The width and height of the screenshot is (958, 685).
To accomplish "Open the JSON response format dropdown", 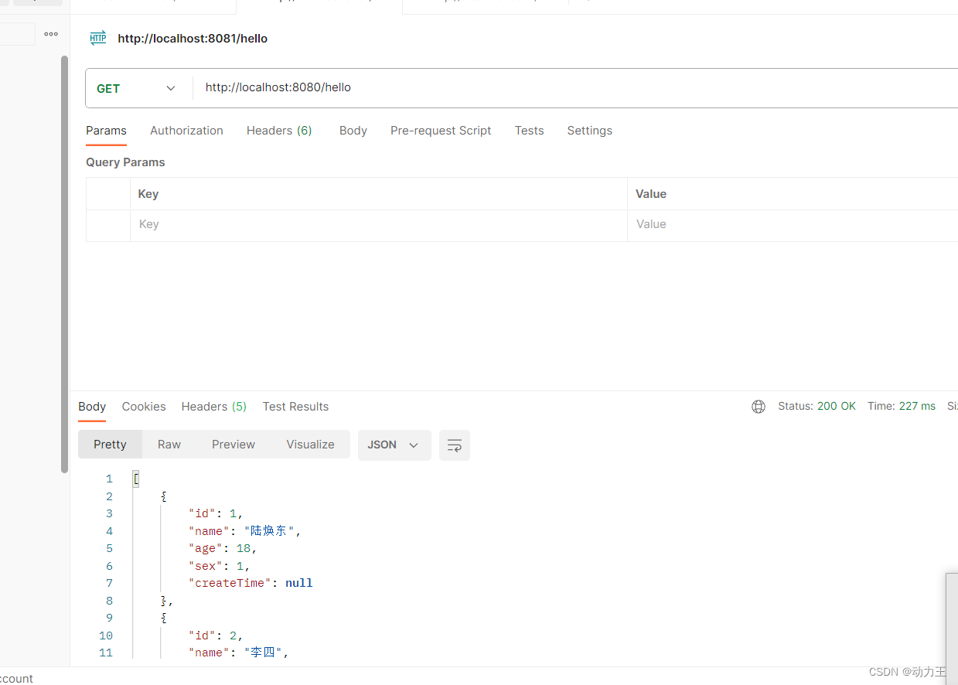I will [x=394, y=445].
